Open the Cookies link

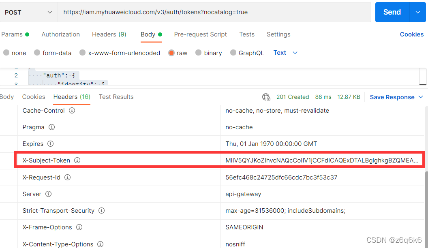pyautogui.click(x=412, y=34)
